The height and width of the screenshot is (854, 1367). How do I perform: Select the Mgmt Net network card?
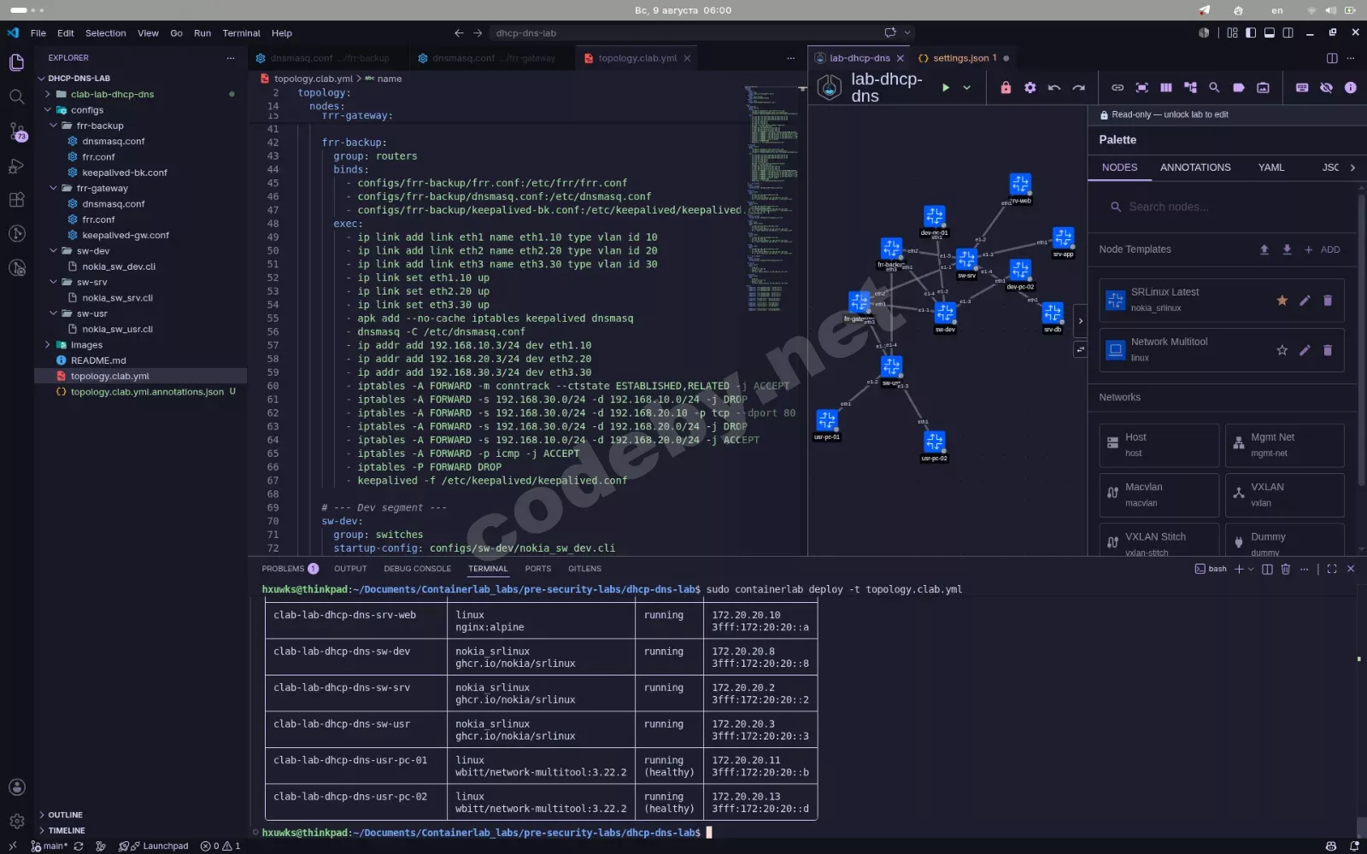1285,445
